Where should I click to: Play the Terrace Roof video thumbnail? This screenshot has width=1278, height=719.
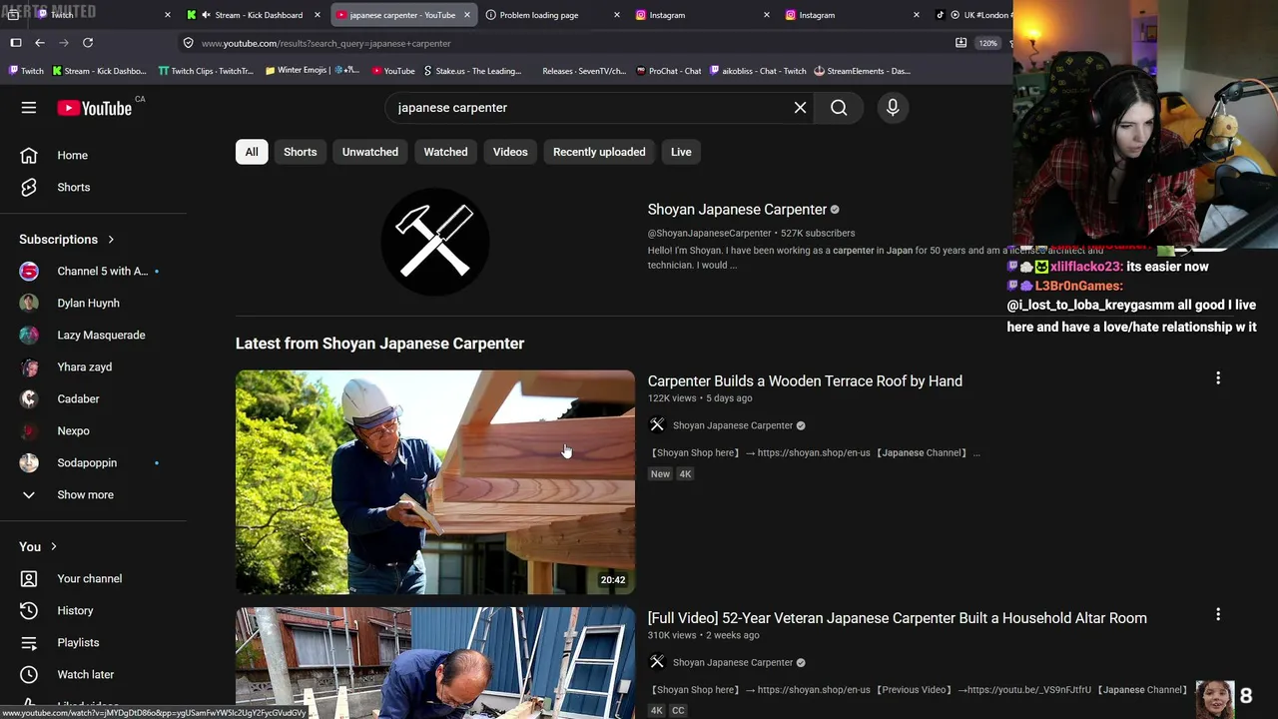(435, 482)
